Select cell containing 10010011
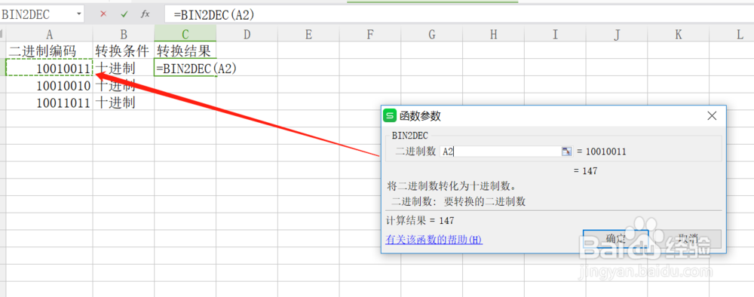 click(x=49, y=68)
